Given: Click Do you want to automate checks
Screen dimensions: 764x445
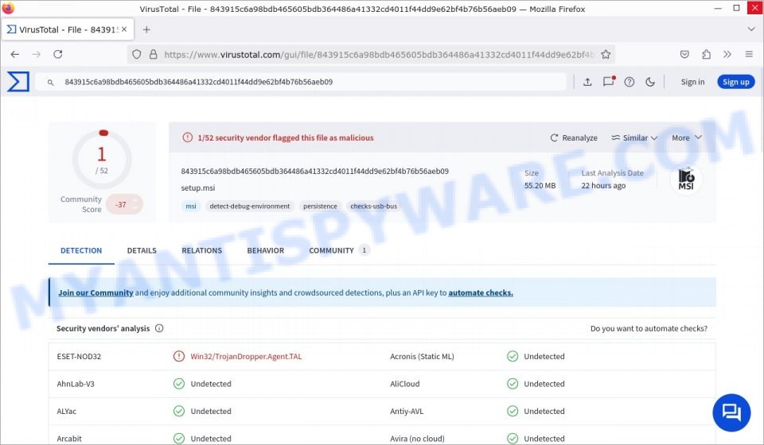Looking at the screenshot, I should click(649, 329).
